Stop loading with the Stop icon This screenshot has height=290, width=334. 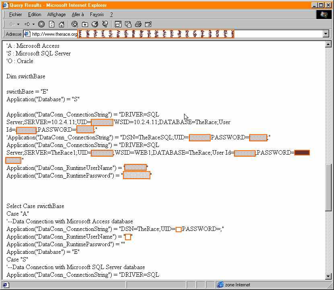[x=41, y=24]
